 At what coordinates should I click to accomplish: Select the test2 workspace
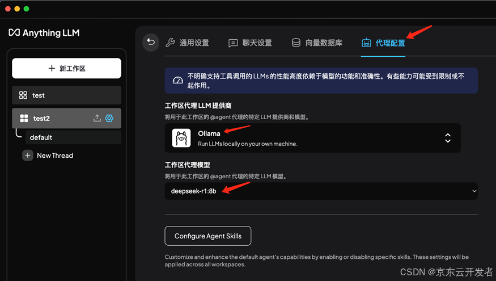tap(66, 118)
